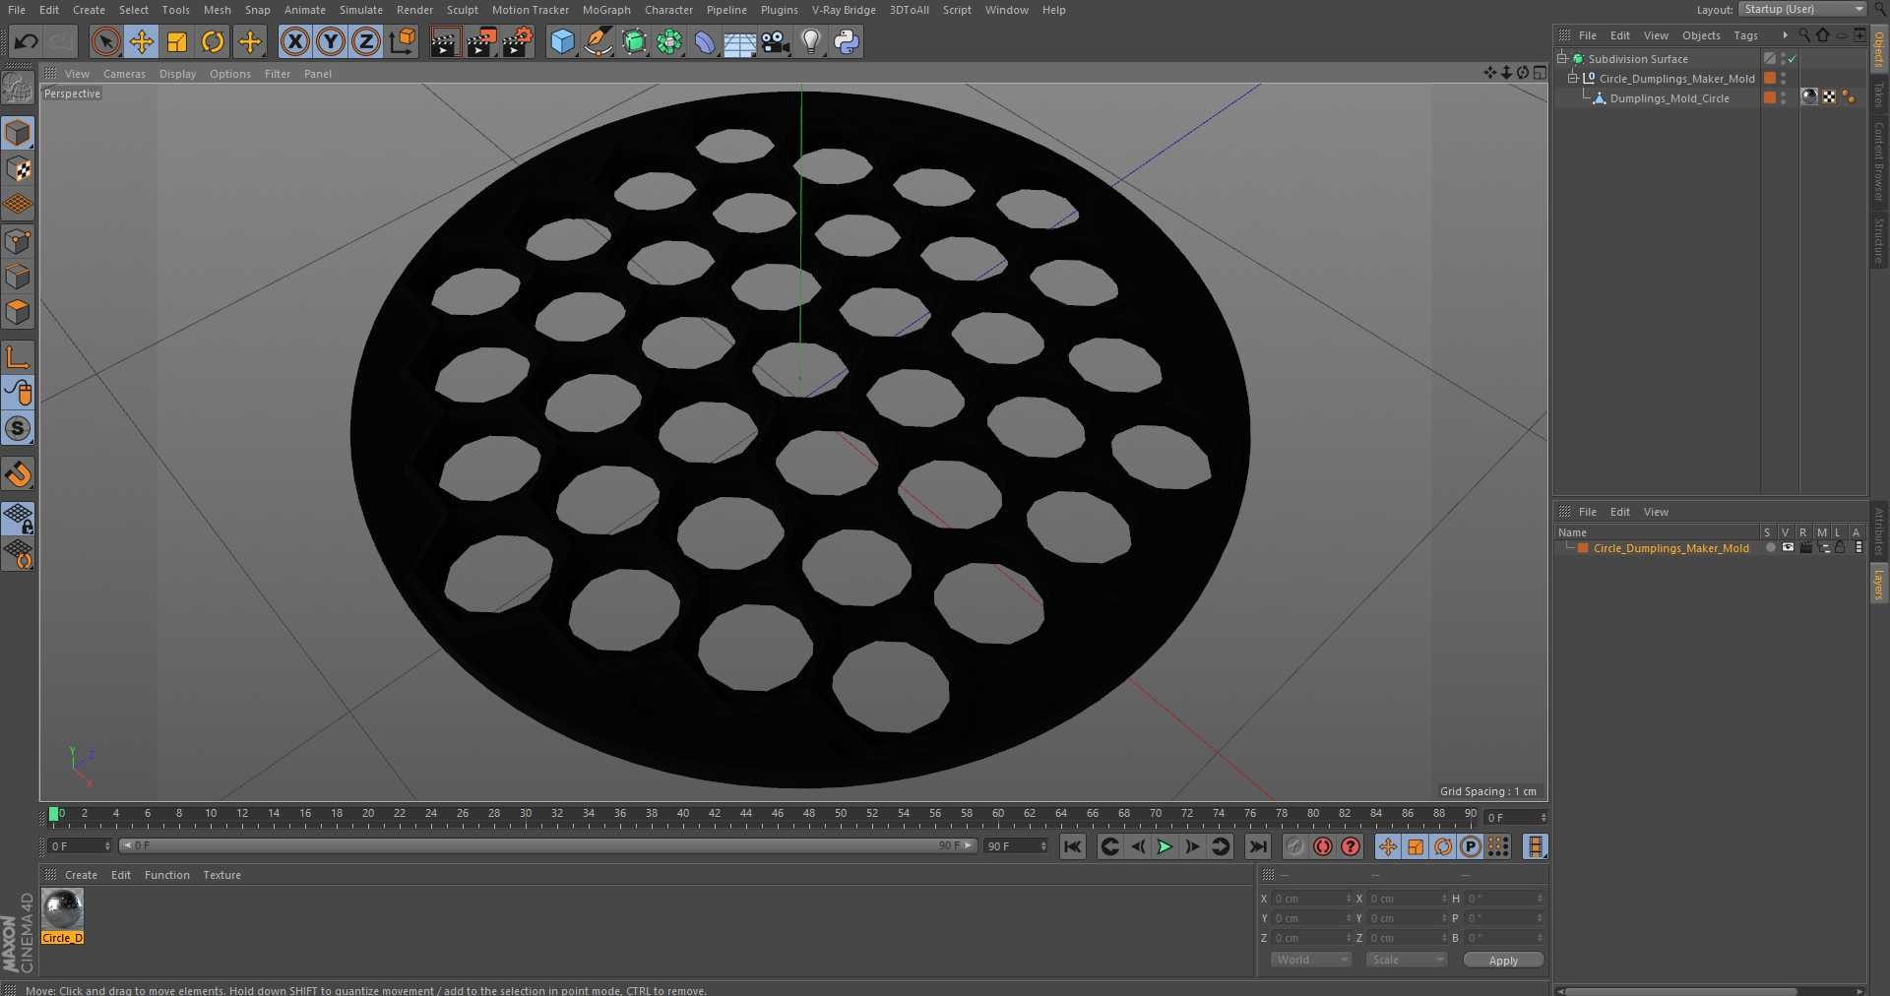This screenshot has width=1890, height=996.
Task: Toggle layer Lock flag
Action: click(1840, 548)
